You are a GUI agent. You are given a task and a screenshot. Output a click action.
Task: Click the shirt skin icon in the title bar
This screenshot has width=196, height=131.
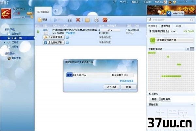pos(174,2)
